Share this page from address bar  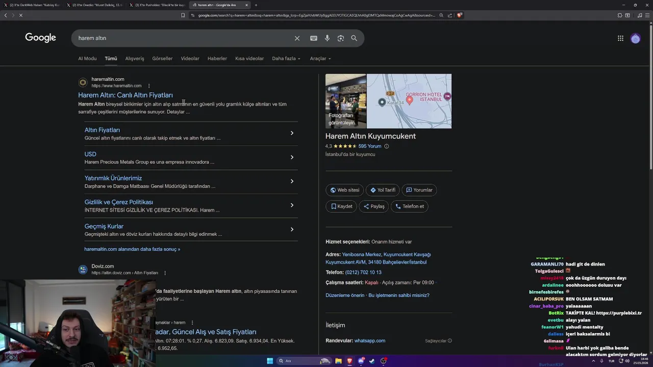pyautogui.click(x=450, y=15)
